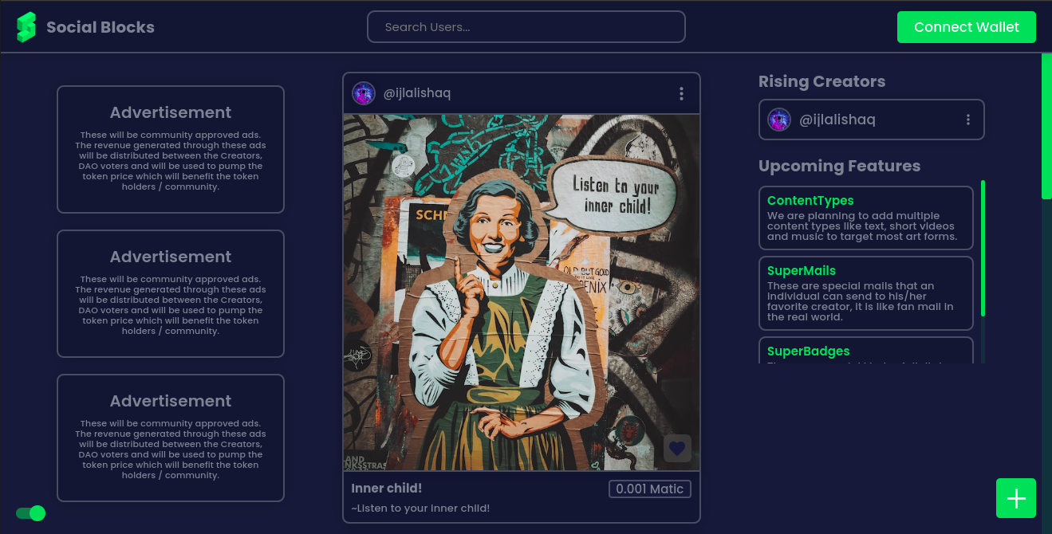Open options for the Rising Creator
The image size is (1052, 534).
(967, 120)
